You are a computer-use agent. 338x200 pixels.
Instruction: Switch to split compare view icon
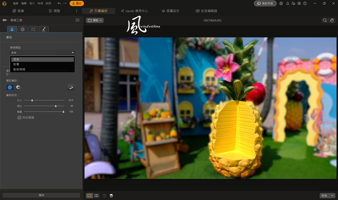coord(97,195)
